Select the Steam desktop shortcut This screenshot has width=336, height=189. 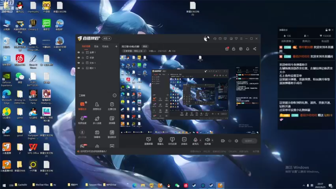point(6,131)
